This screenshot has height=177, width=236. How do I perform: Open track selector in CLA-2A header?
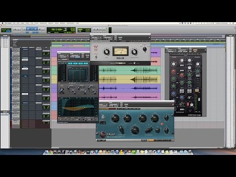click(96, 37)
